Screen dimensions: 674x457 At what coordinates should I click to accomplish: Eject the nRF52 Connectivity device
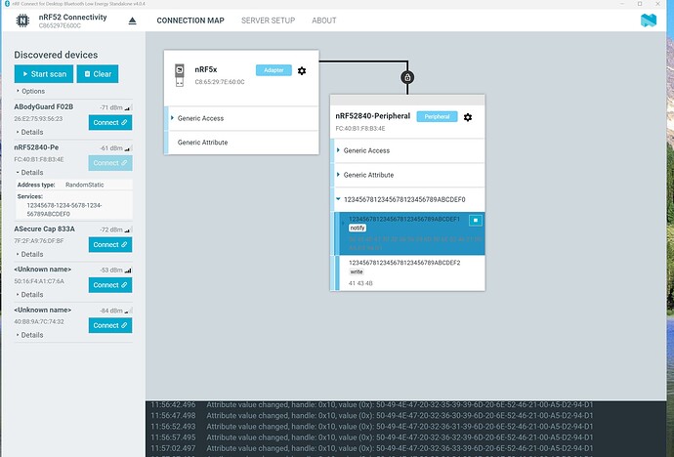click(x=133, y=21)
